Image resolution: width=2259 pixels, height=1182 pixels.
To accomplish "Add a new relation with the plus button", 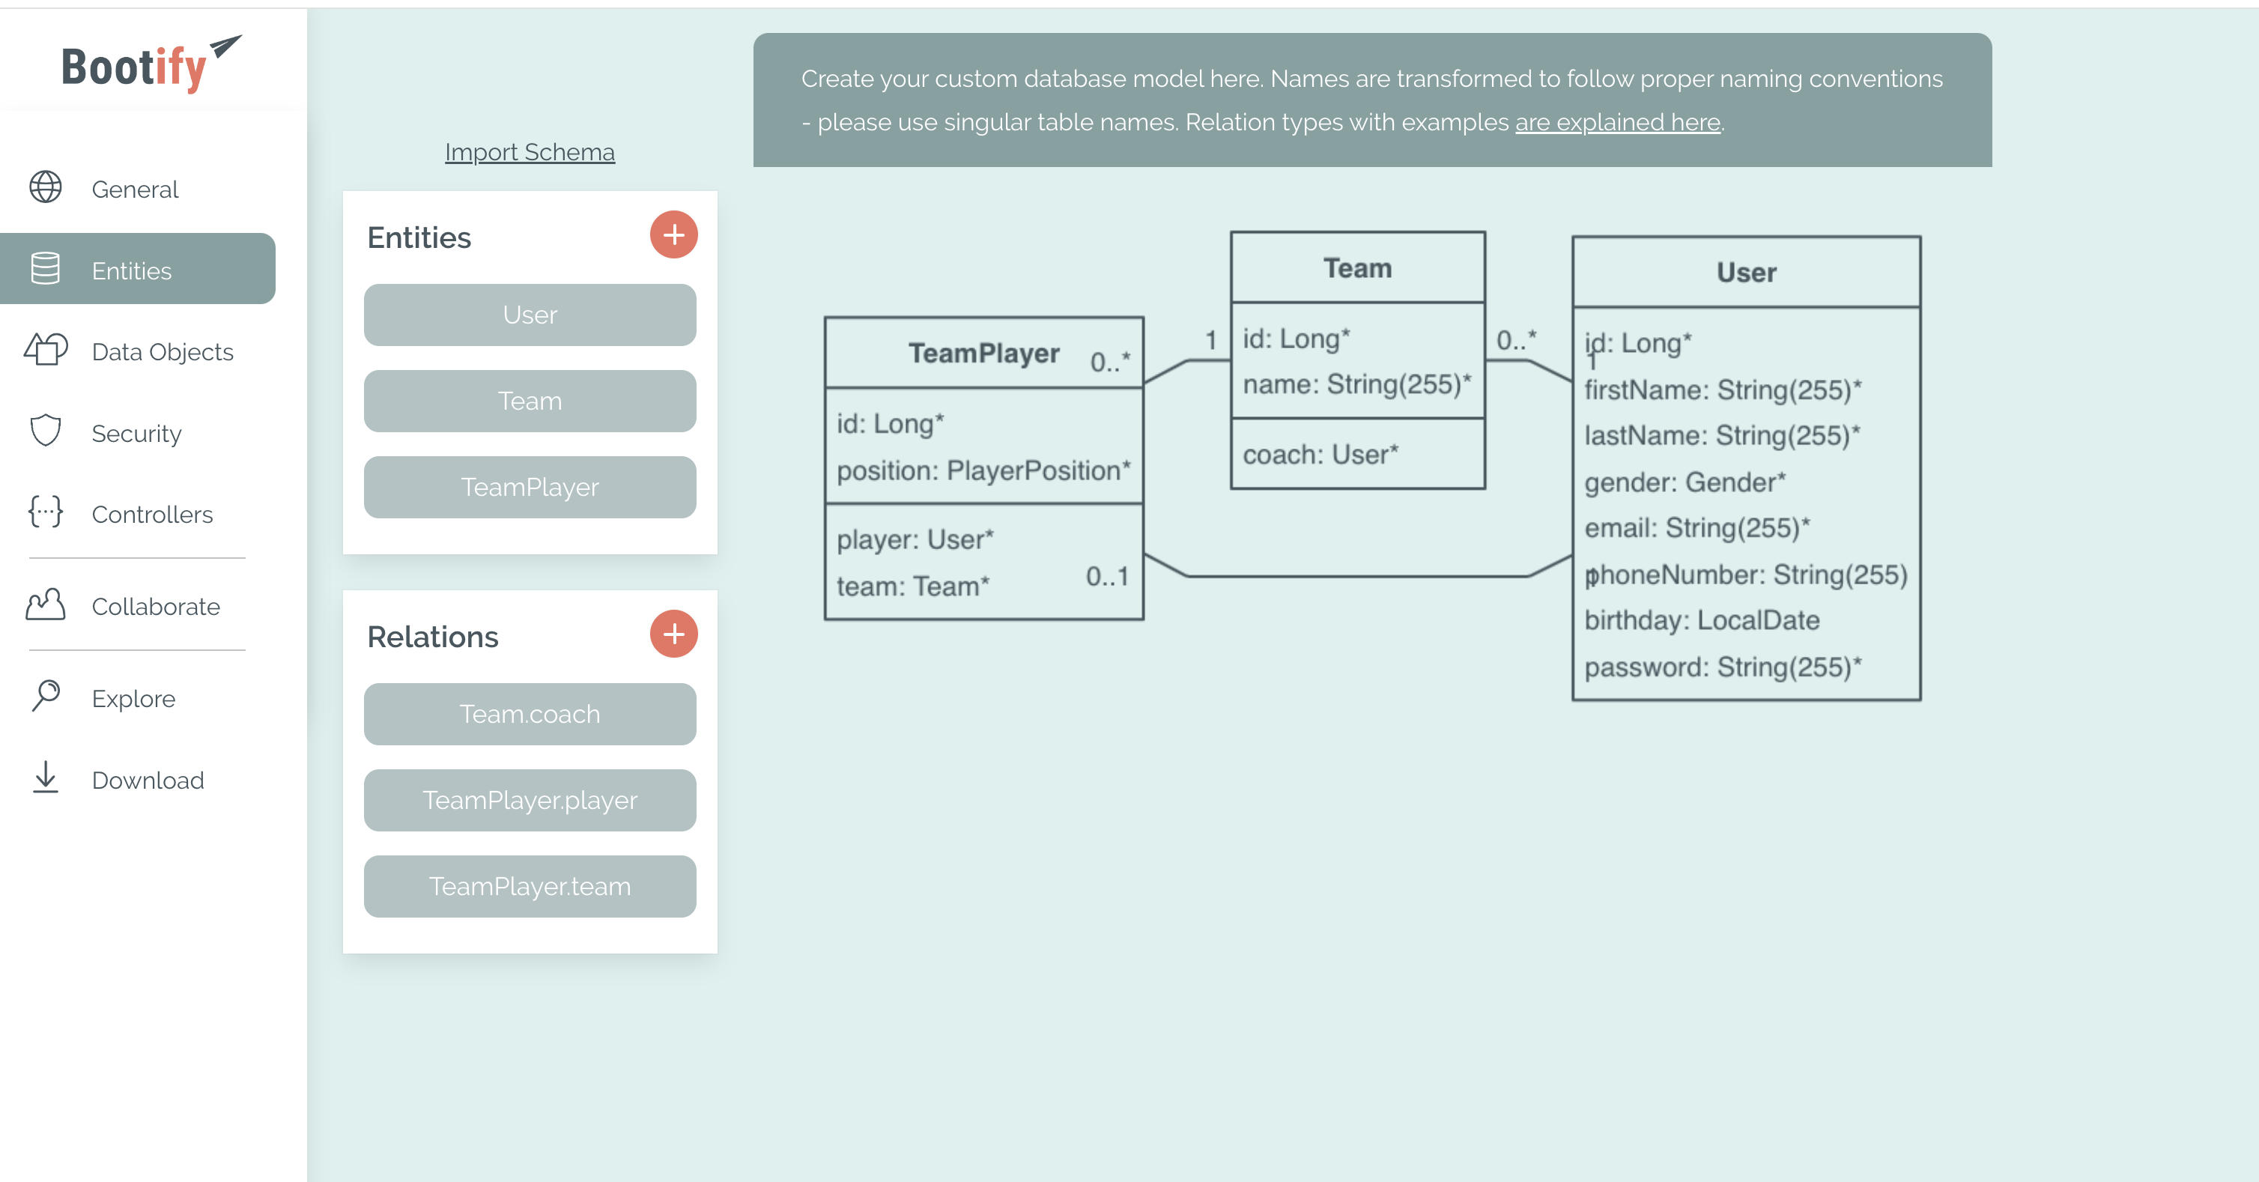I will (x=673, y=633).
